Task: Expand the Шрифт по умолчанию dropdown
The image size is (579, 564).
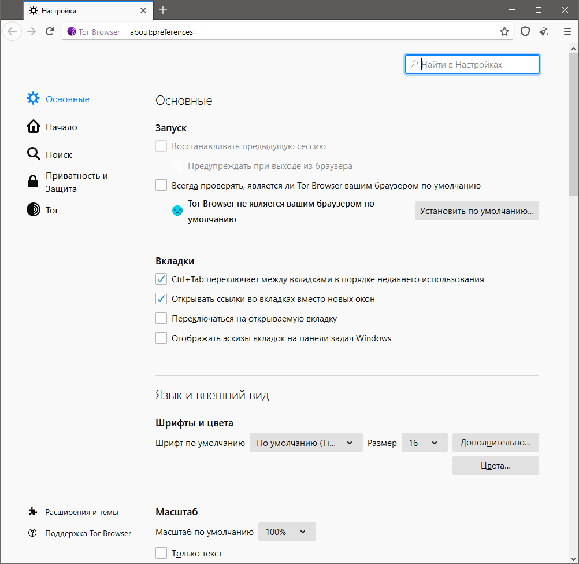Action: pyautogui.click(x=306, y=443)
